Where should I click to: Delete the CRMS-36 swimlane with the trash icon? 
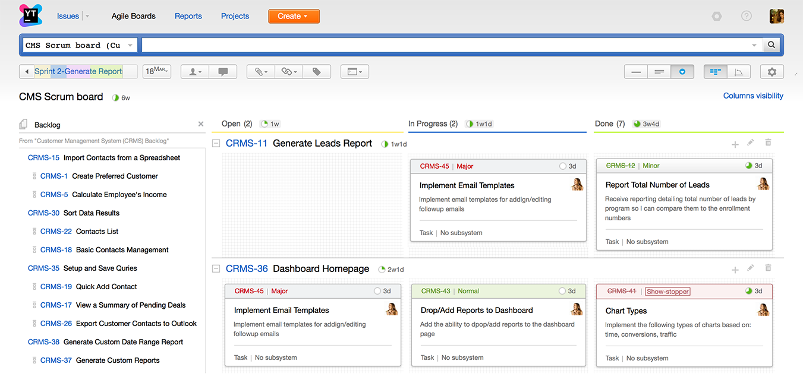click(x=768, y=268)
